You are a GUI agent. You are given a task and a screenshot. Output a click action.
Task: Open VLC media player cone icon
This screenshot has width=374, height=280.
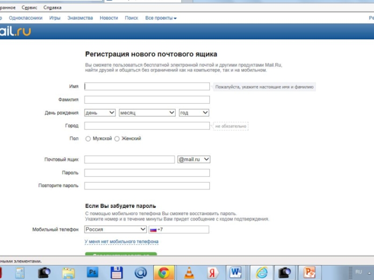pyautogui.click(x=189, y=273)
